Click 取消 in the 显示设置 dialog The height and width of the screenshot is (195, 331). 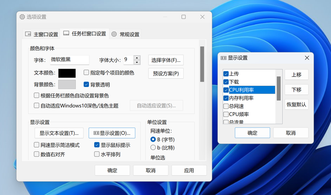coord(291,133)
